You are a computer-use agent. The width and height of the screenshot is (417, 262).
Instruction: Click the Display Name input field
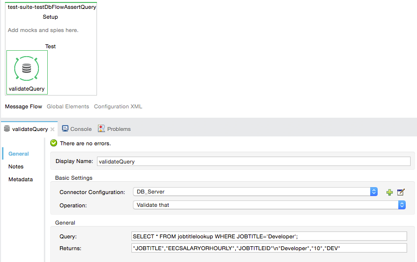pos(254,162)
